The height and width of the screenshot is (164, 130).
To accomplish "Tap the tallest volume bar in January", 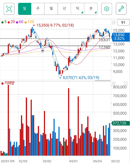I will (x=8, y=120).
